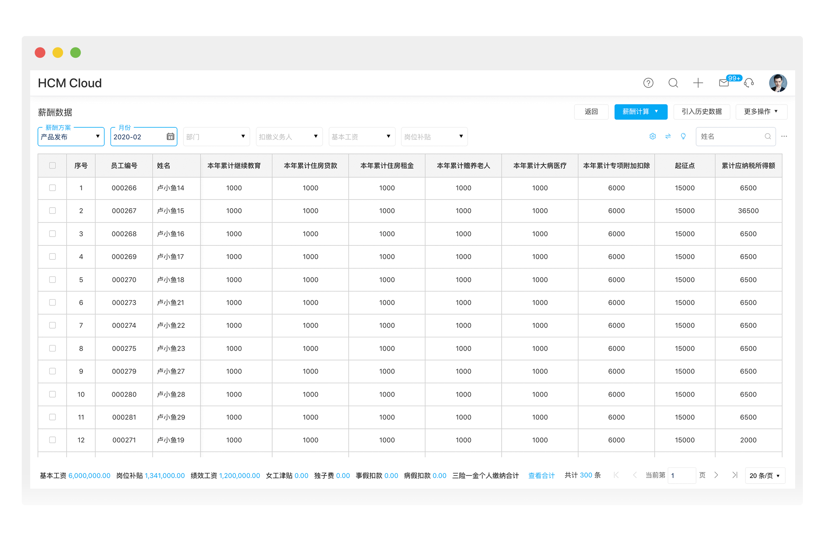Viewport: 825px width, 552px height.
Task: Check the row for 卢小鱼19
Action: point(52,440)
